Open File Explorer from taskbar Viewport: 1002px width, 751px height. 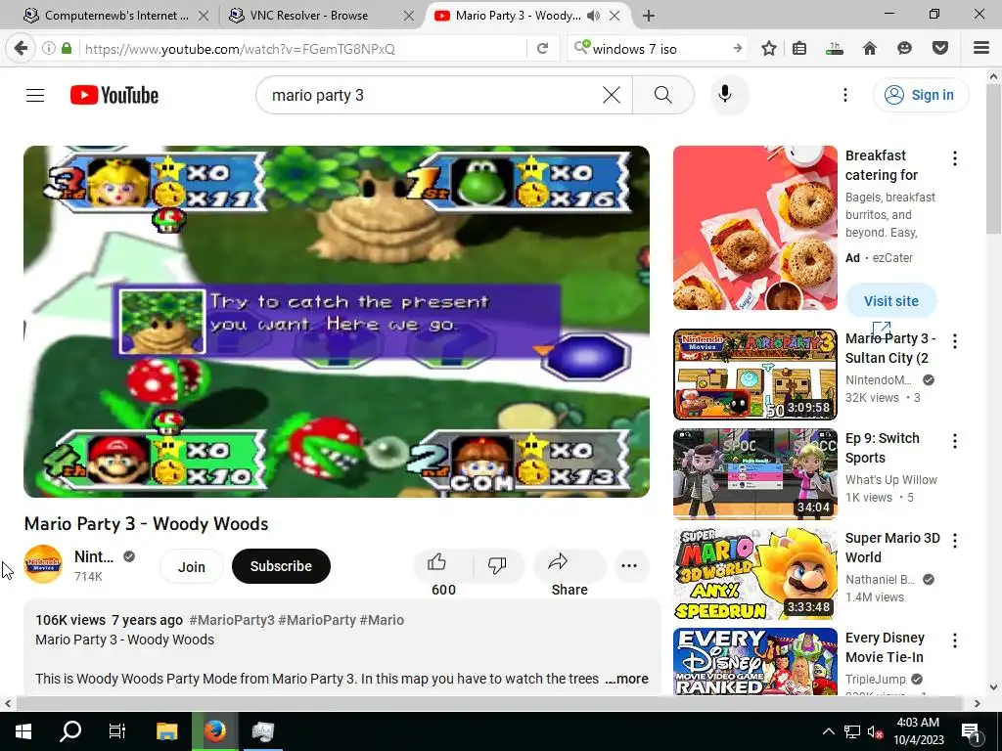[166, 731]
